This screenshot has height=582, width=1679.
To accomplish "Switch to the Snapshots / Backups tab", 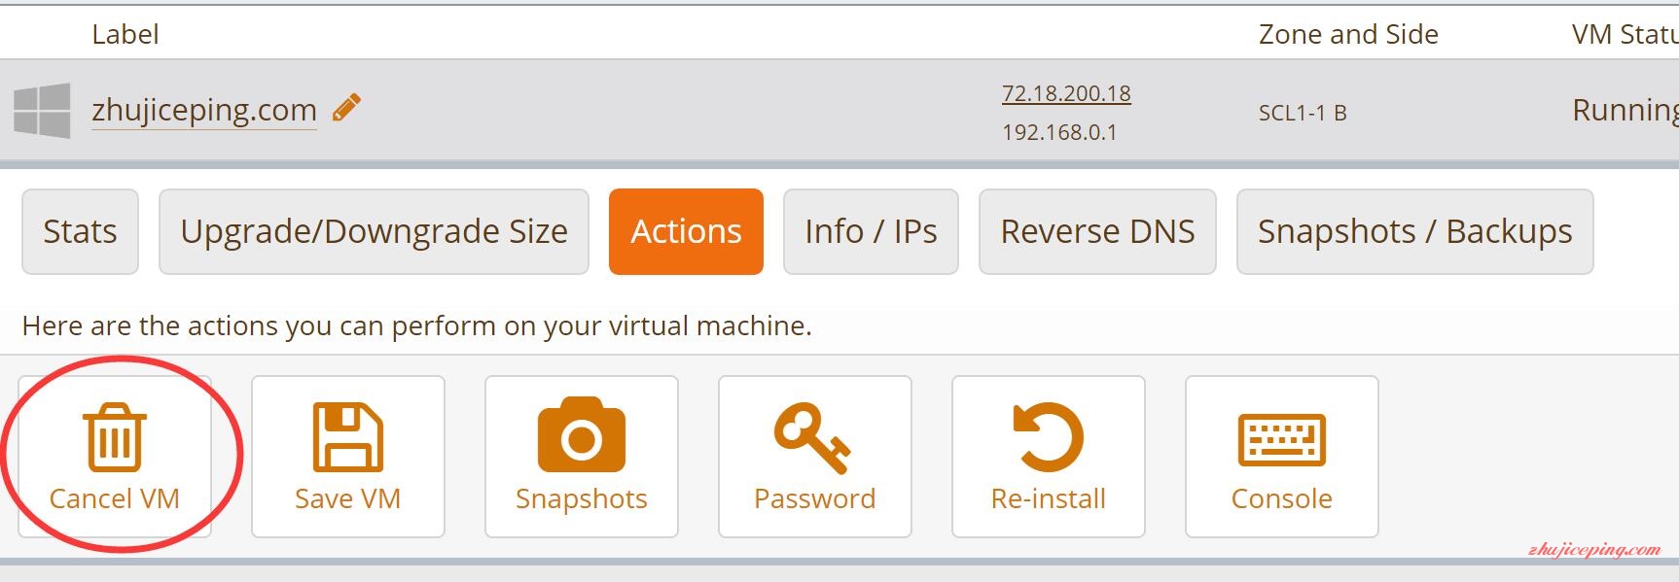I will pyautogui.click(x=1414, y=231).
